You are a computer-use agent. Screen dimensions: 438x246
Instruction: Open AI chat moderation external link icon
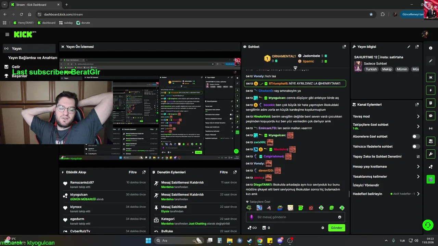click(418, 156)
